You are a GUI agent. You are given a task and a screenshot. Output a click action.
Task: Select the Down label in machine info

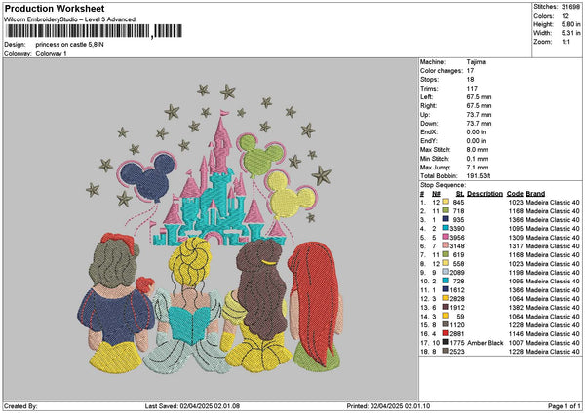[x=429, y=124]
